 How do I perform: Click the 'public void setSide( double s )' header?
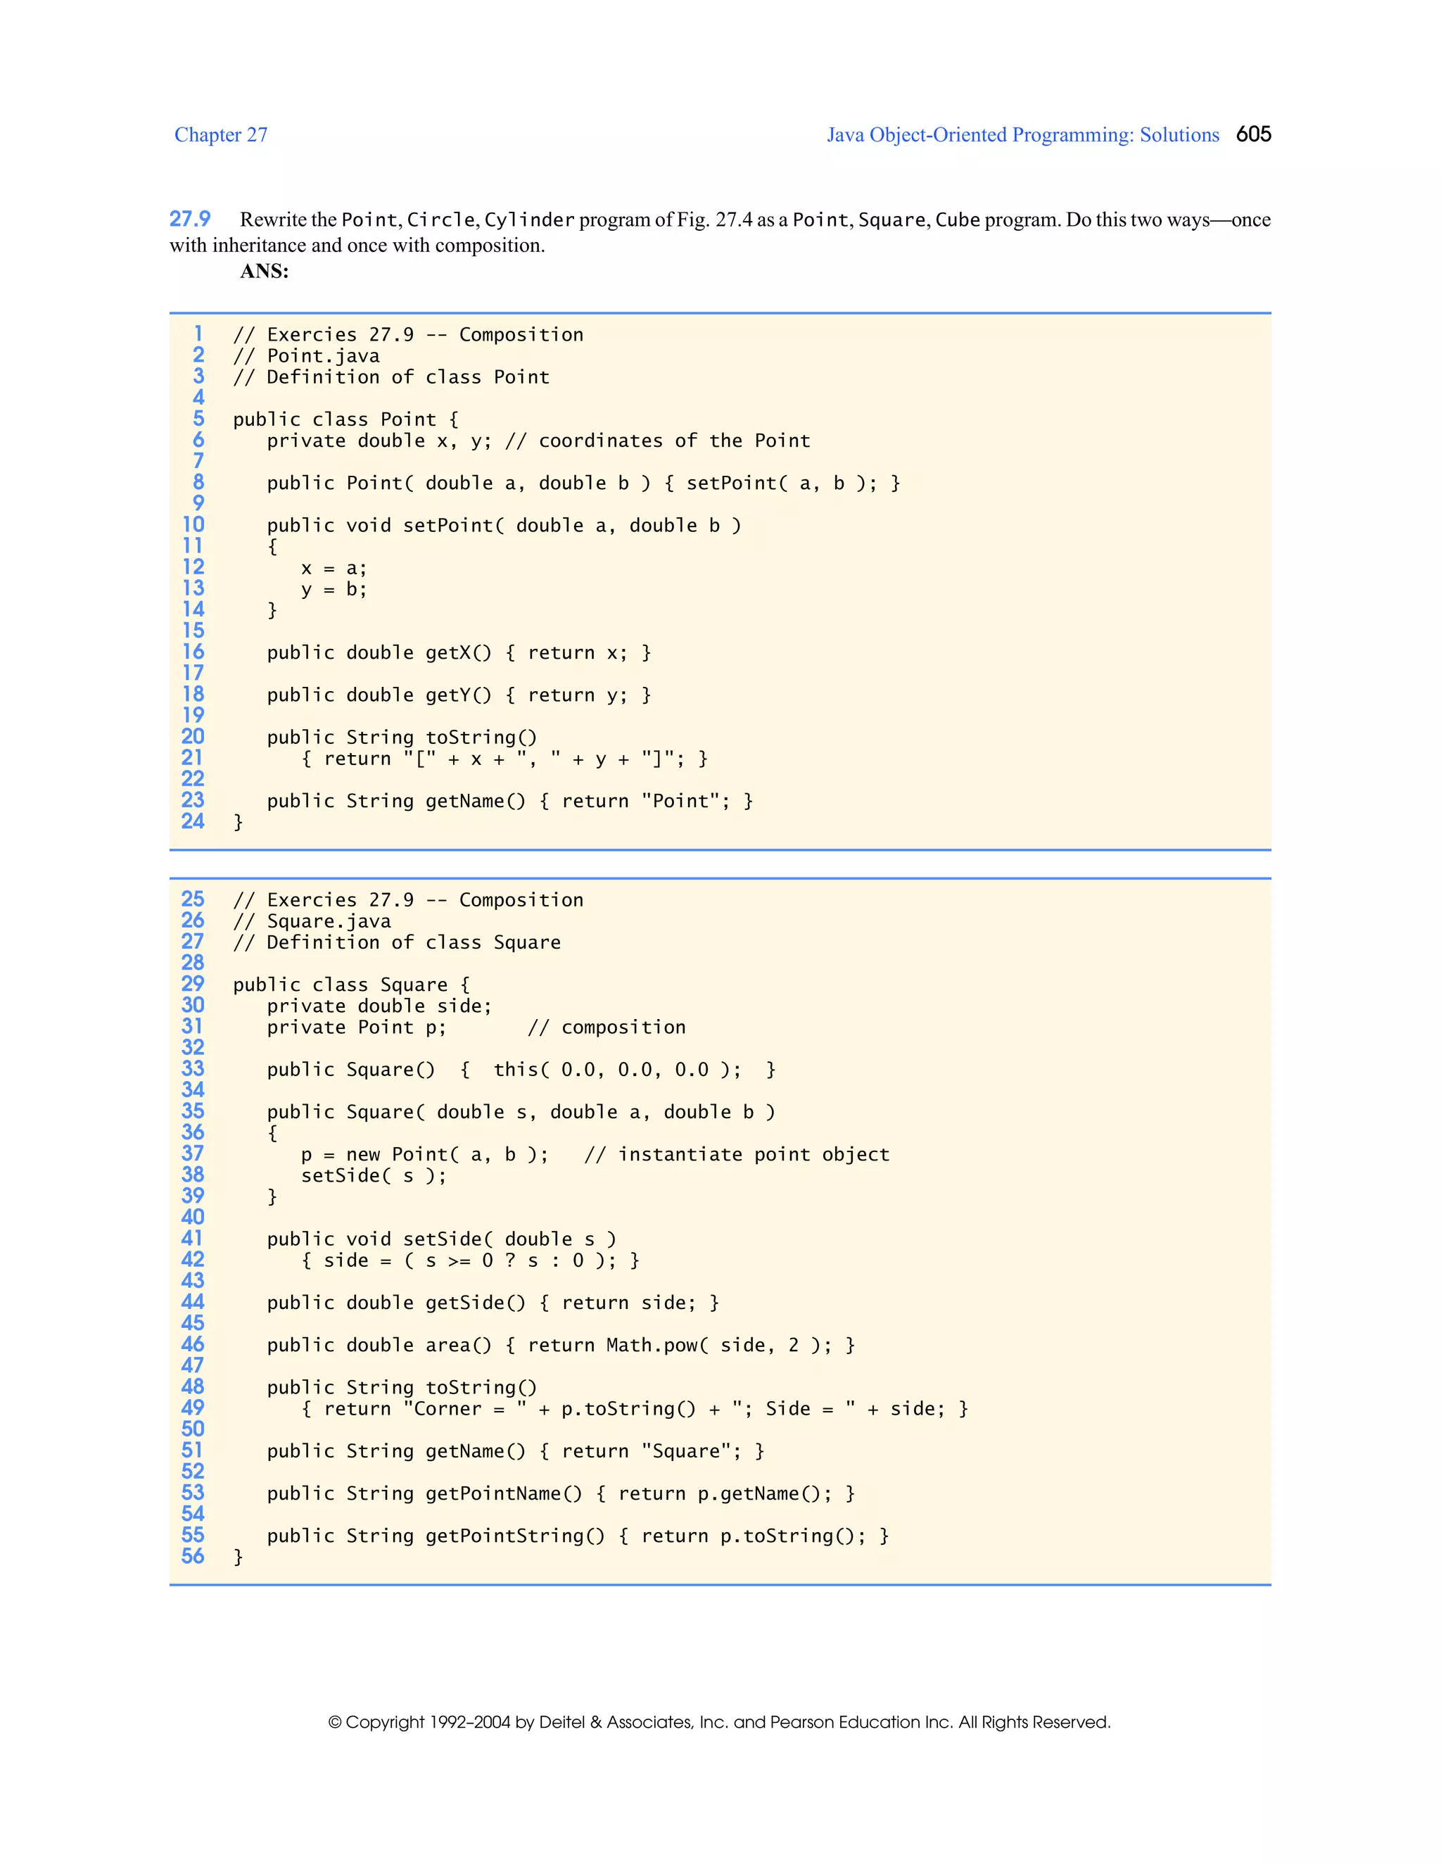(442, 1239)
